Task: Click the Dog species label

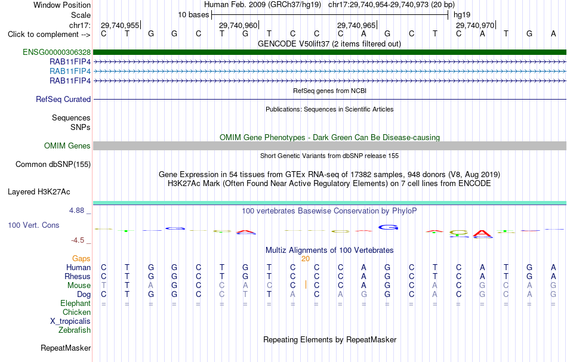Action: (x=84, y=295)
